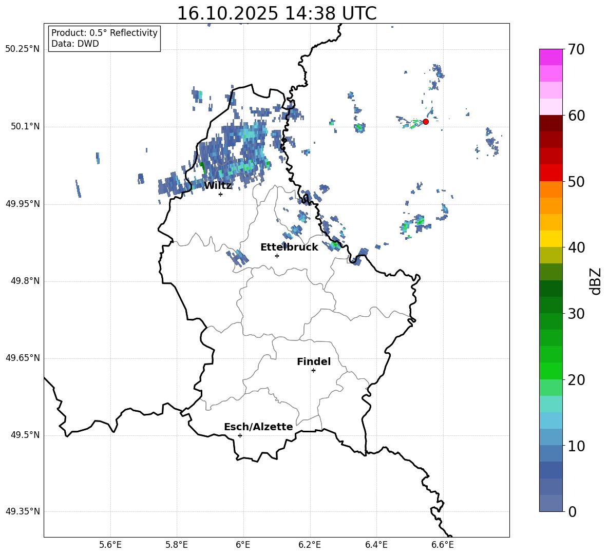Click the 6.4°E longitude label
Viewport: 608px width, 555px height.
coord(376,545)
